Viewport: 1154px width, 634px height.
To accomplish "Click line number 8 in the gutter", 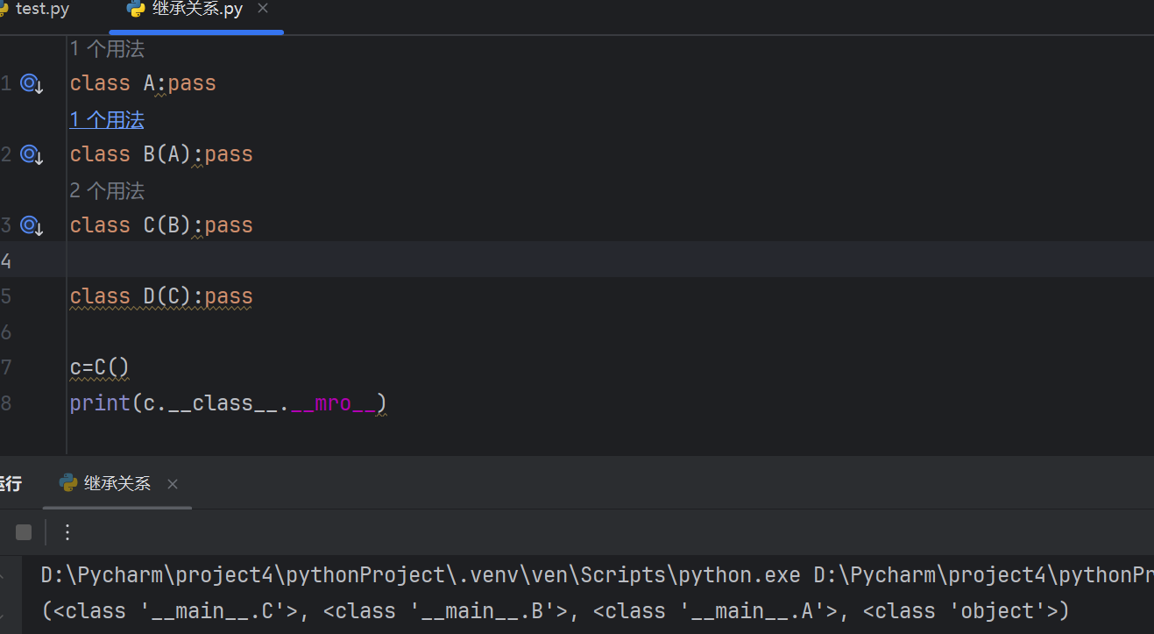I will [x=6, y=403].
